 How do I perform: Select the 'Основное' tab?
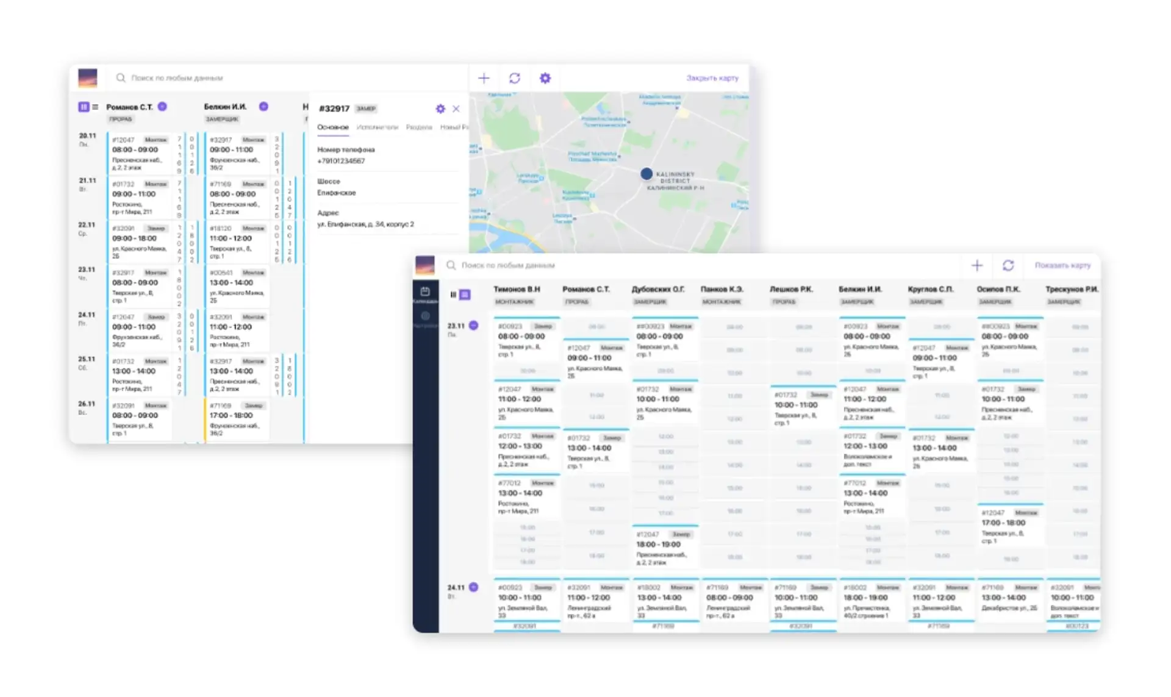tap(333, 127)
